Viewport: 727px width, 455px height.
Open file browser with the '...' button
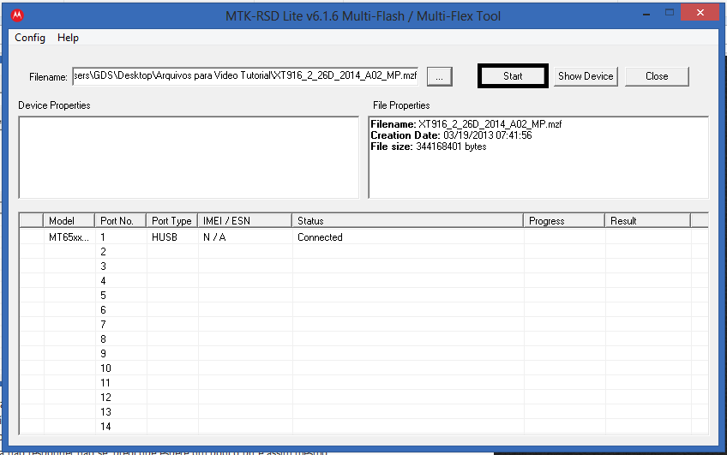click(439, 76)
